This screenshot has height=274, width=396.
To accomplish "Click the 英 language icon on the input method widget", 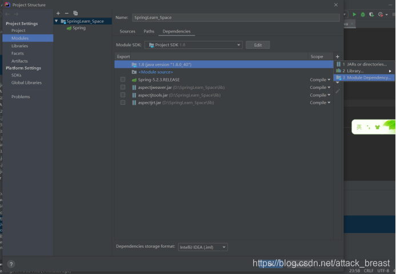I will [x=359, y=127].
